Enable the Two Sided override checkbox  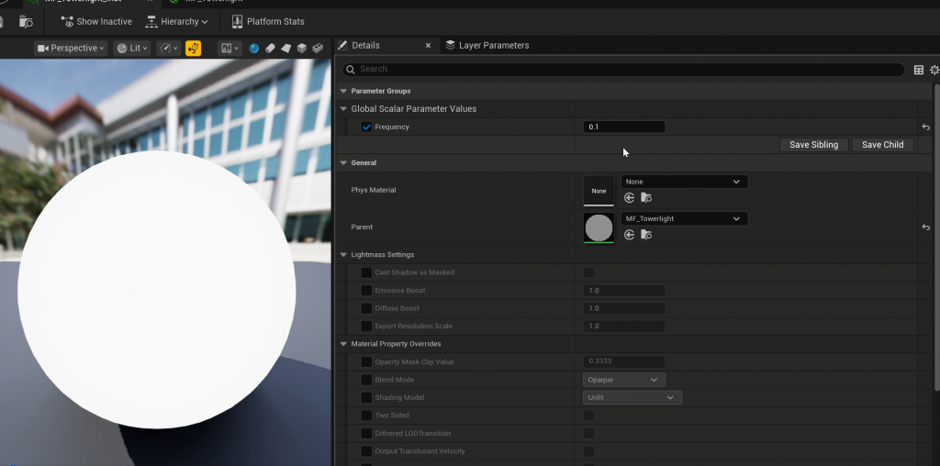click(x=366, y=416)
